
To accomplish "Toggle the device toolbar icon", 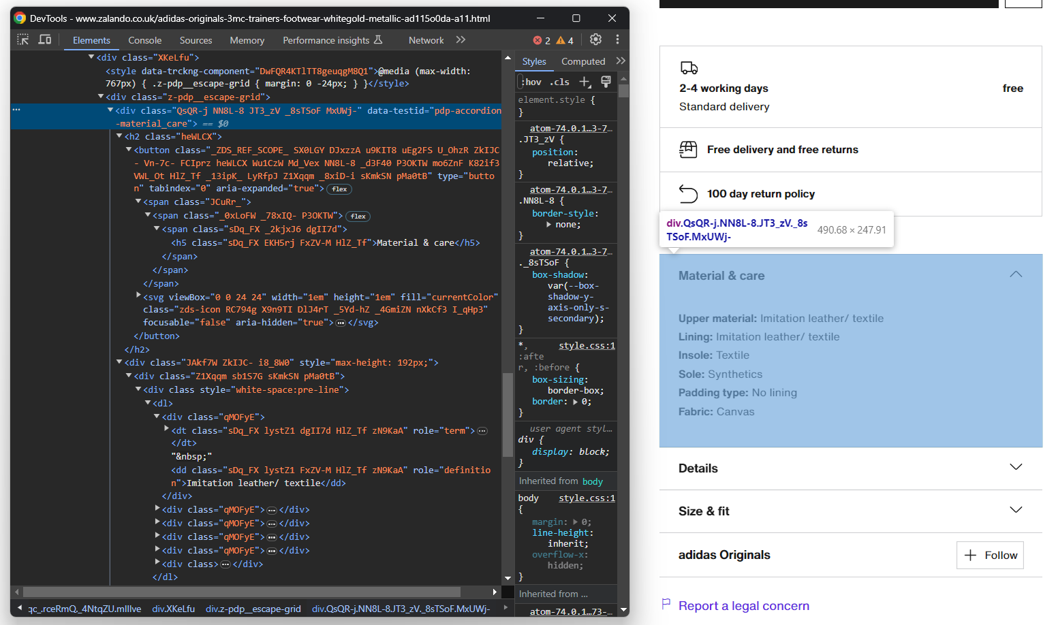I will [45, 39].
